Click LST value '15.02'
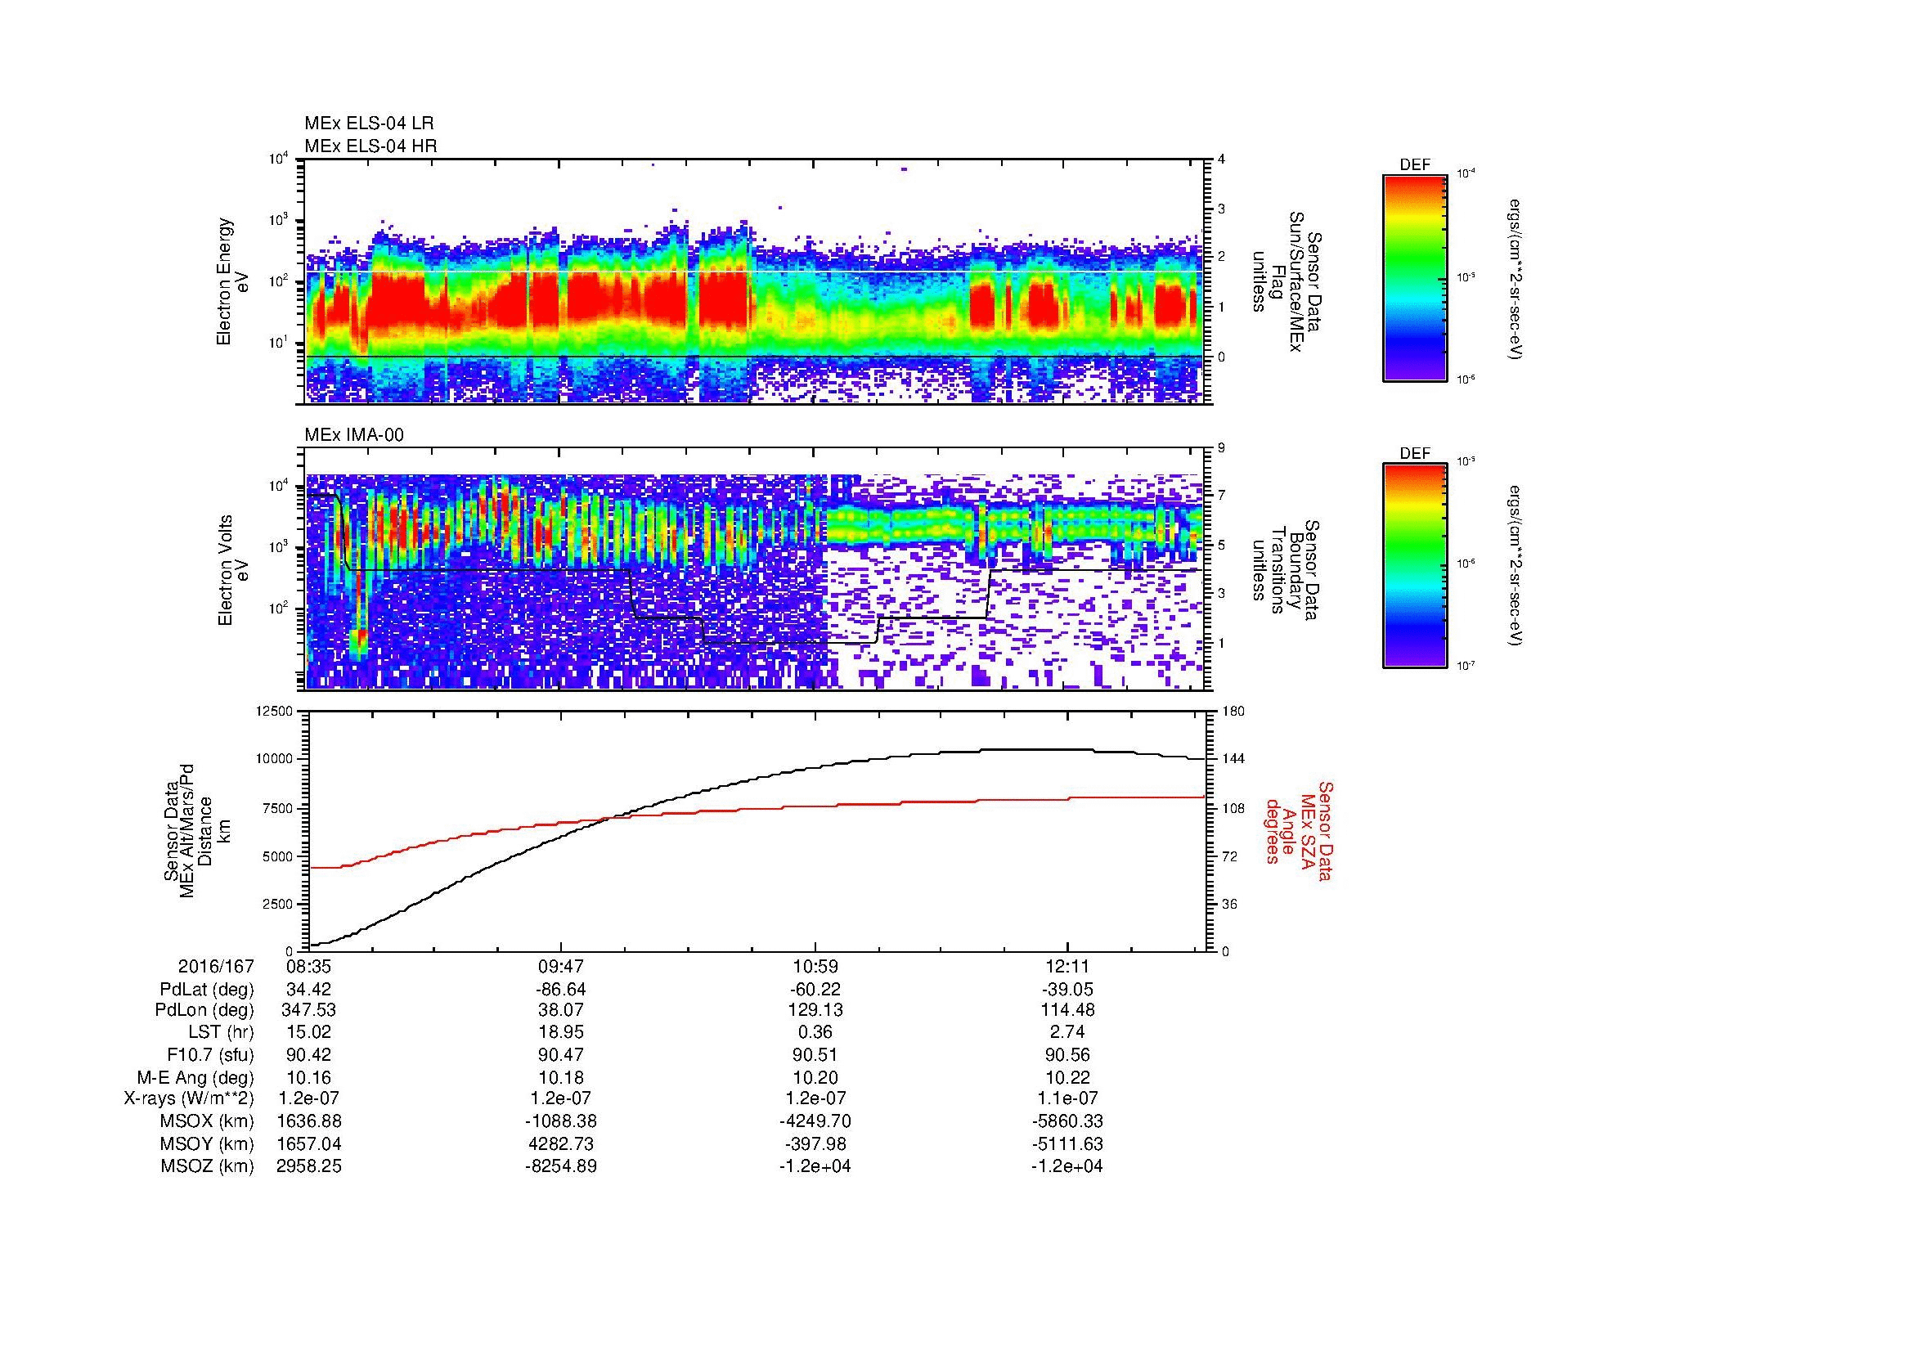This screenshot has width=1913, height=1352. 309,1033
